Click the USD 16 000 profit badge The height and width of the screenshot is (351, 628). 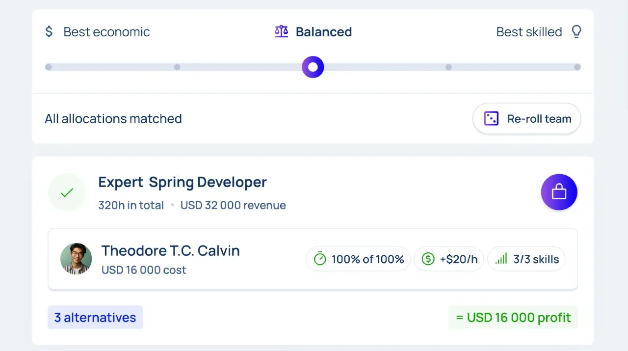[513, 318]
